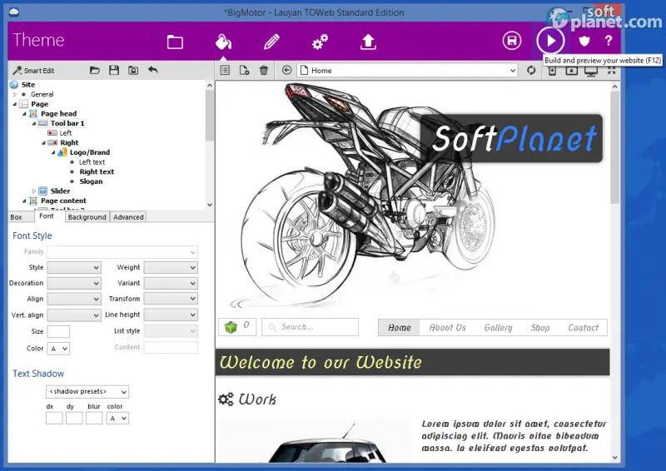Open the font Weight dropdown

tap(171, 268)
